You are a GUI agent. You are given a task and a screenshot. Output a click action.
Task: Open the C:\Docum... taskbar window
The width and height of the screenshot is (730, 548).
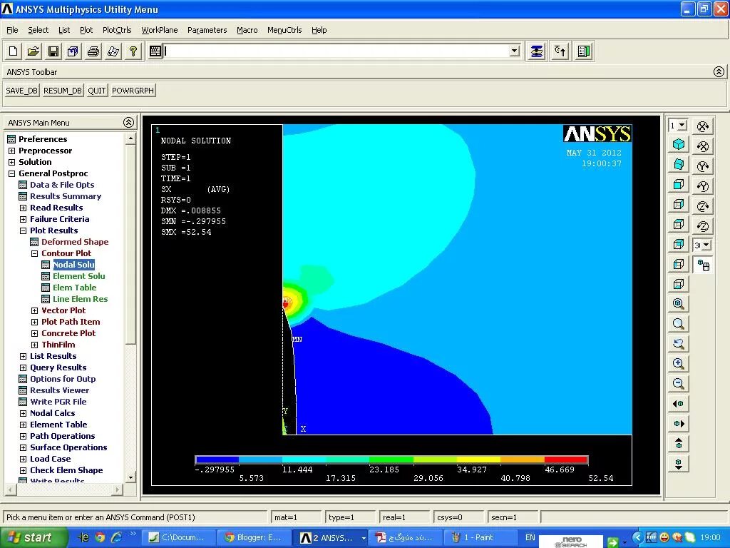tap(179, 537)
